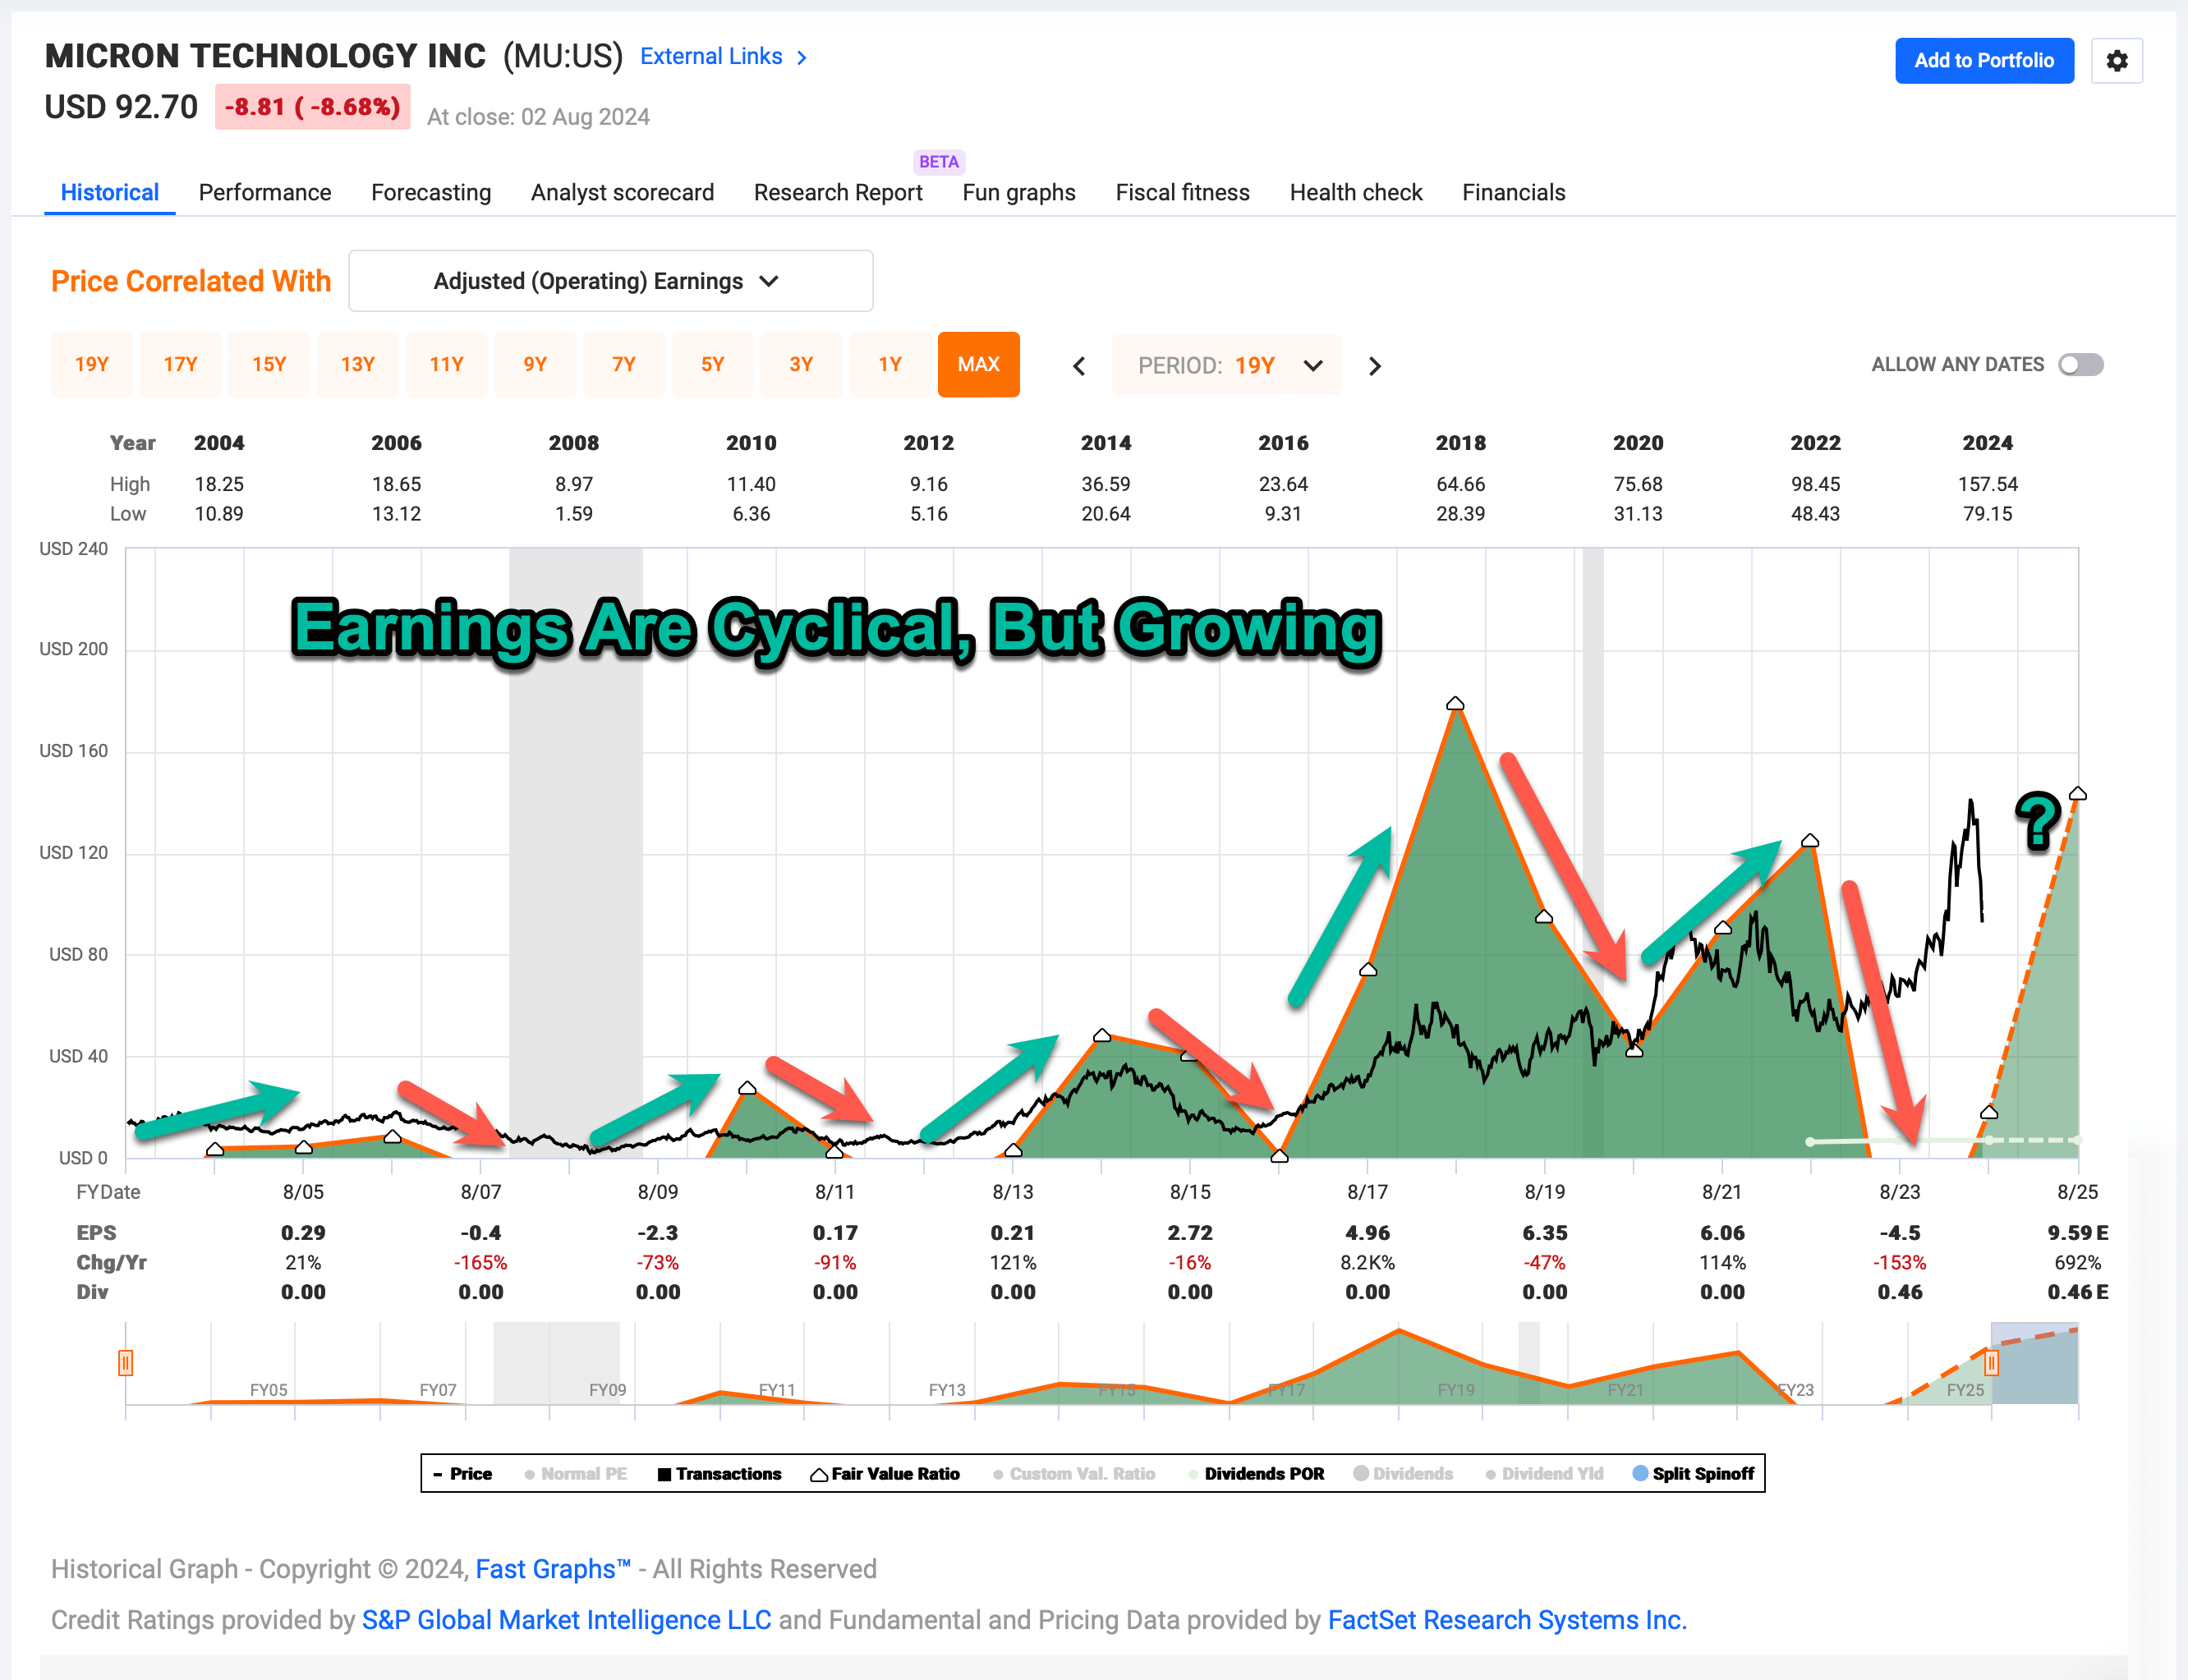Viewport: 2188px width, 1680px height.
Task: Click the Fair Value Ratio triangle legend icon
Action: pos(818,1474)
